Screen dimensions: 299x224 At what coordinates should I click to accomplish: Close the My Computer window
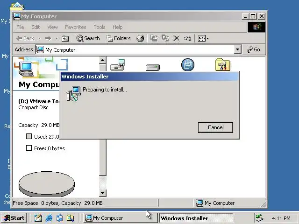pos(262,16)
